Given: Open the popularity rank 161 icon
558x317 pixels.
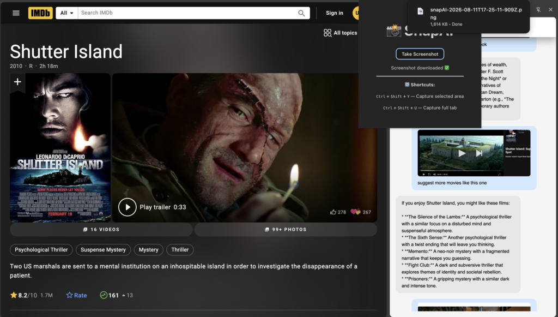Looking at the screenshot, I should (x=104, y=295).
